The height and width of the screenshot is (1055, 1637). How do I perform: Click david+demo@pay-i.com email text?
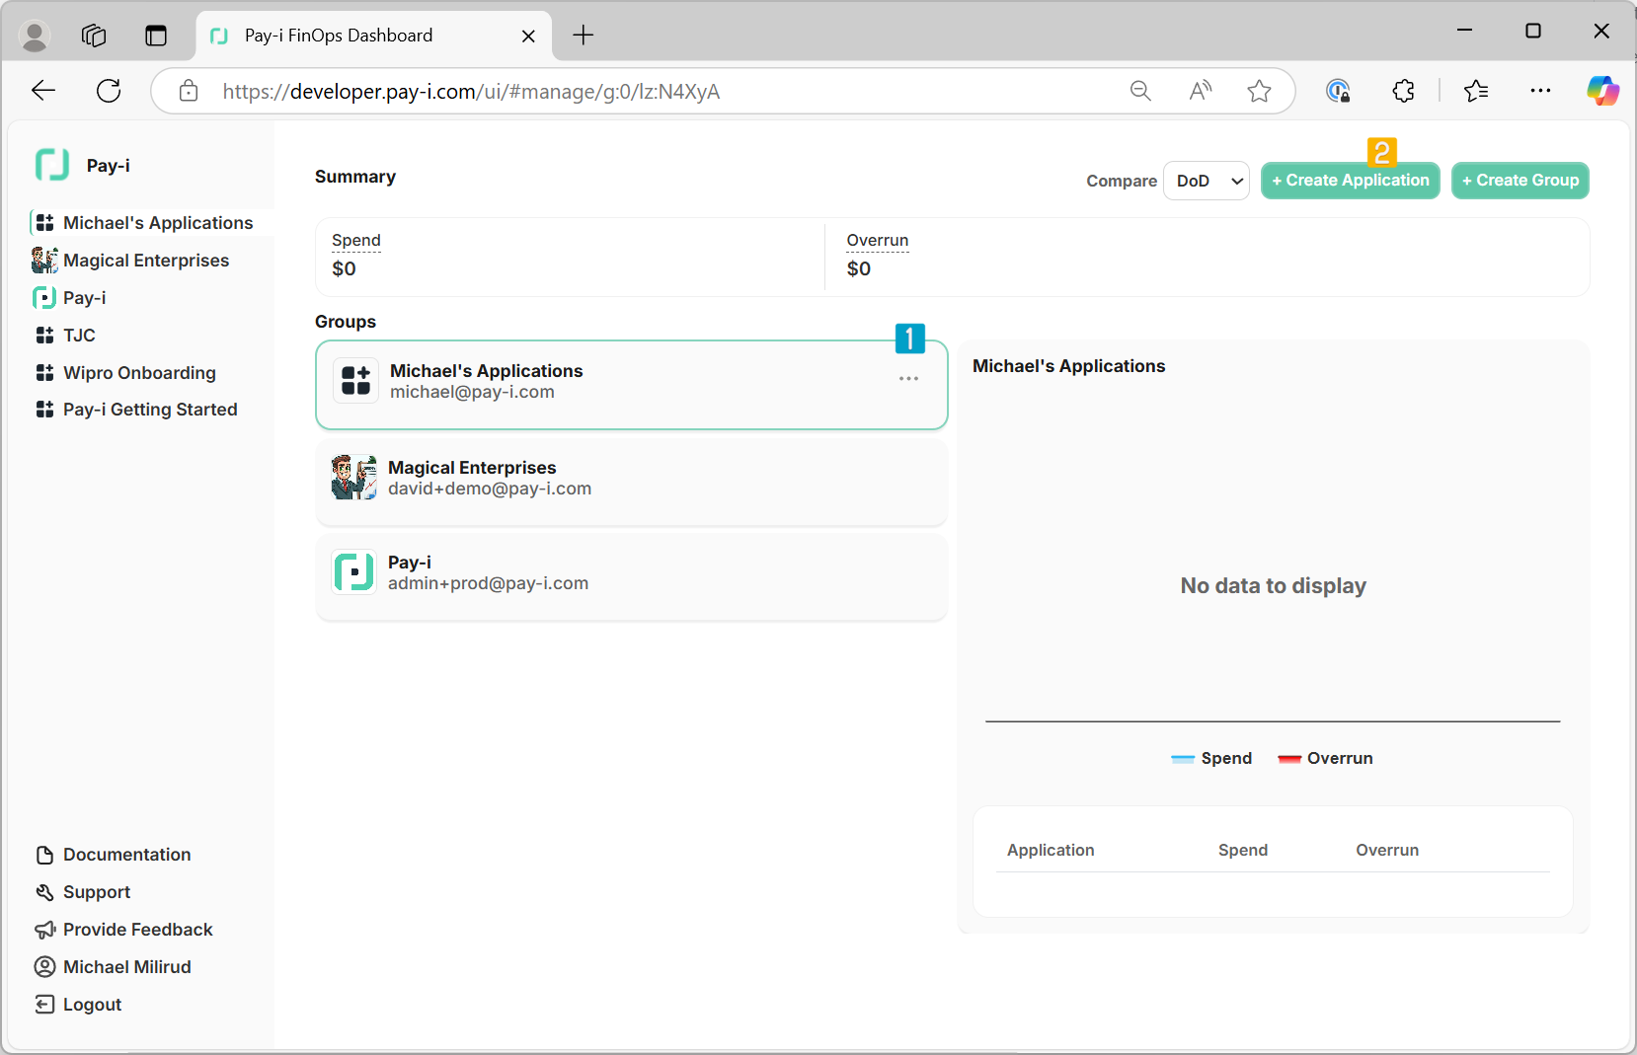(x=490, y=489)
